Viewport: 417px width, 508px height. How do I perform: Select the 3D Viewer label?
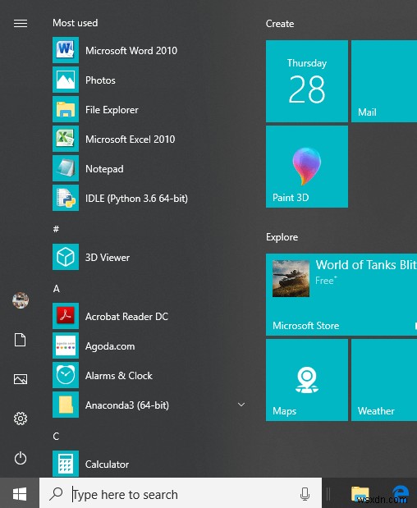[108, 258]
